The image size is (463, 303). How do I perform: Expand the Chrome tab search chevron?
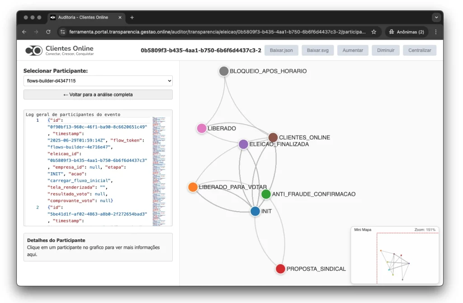point(436,18)
